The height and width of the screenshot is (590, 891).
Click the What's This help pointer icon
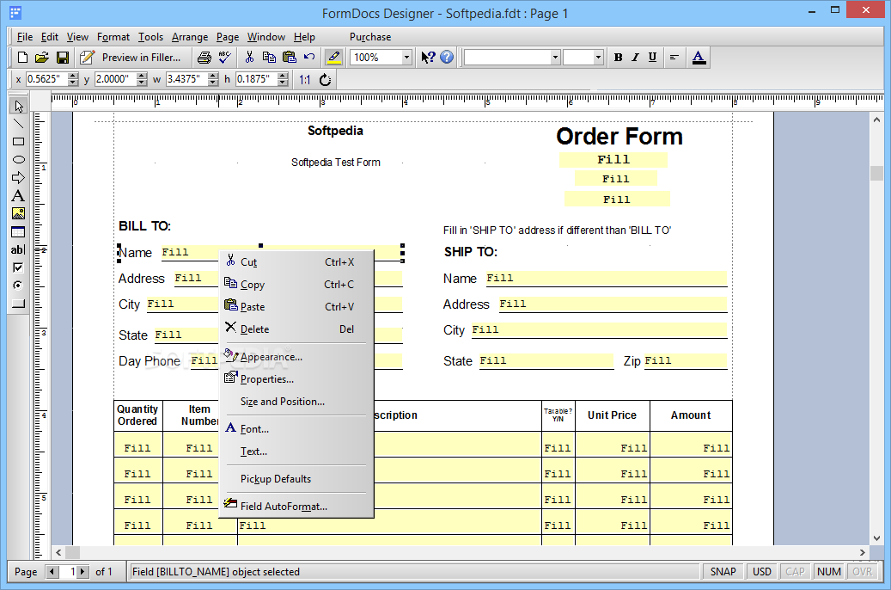tap(428, 58)
